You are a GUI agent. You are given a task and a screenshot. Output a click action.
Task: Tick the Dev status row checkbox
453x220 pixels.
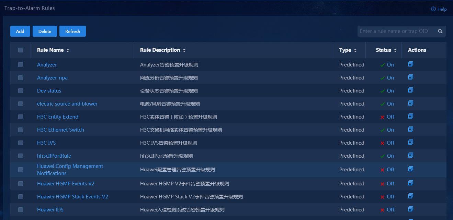[x=21, y=91]
